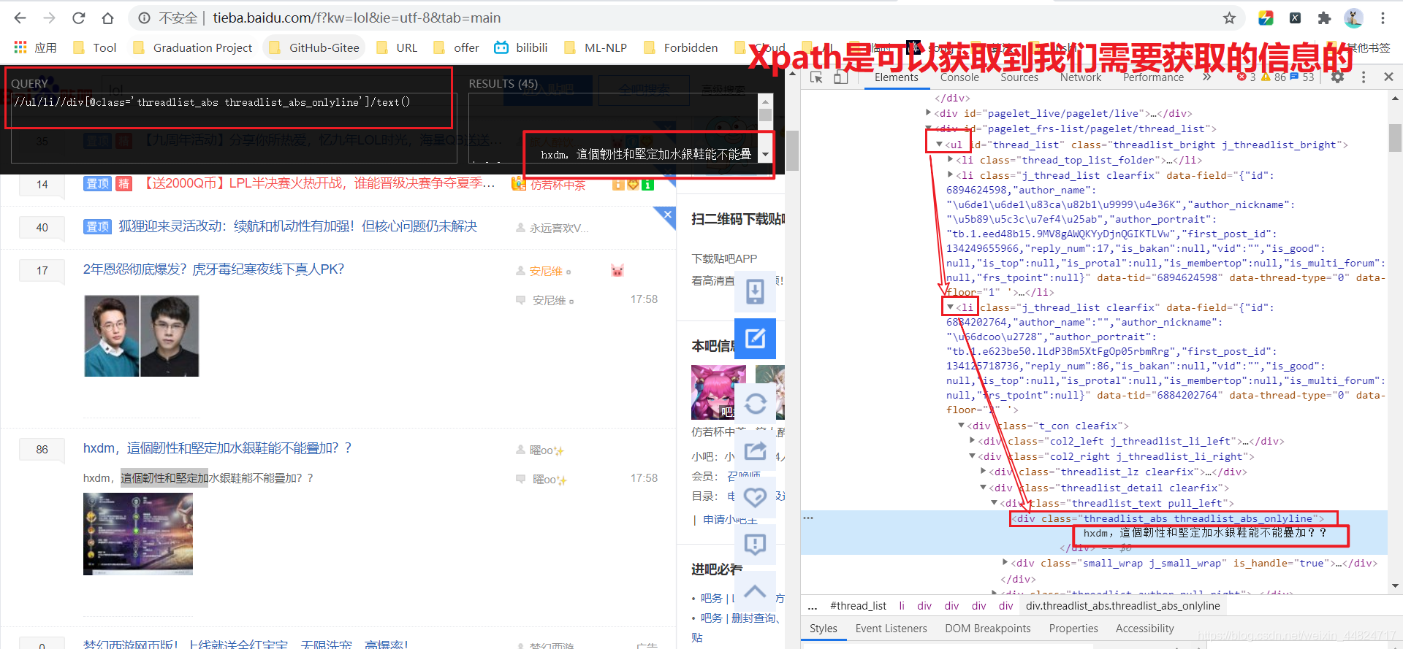The width and height of the screenshot is (1403, 649).
Task: Click the floating back-to-top arrow
Action: click(755, 591)
